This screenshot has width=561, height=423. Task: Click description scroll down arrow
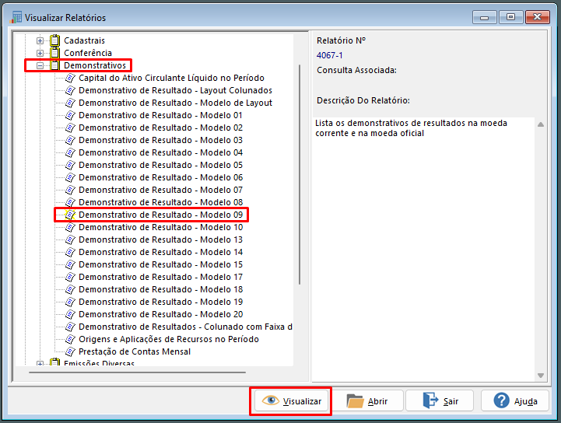pos(541,376)
